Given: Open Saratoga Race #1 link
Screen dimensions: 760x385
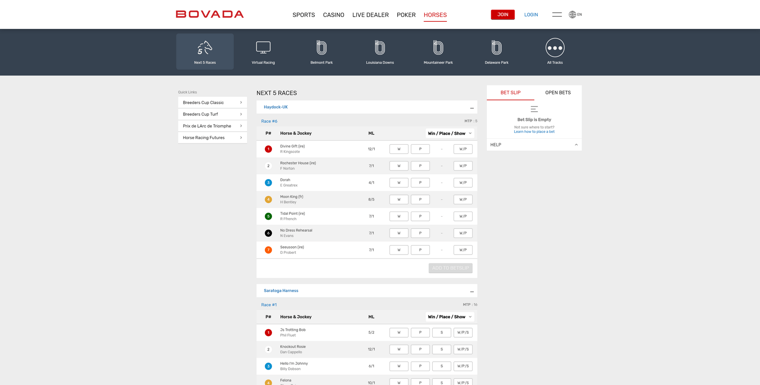Looking at the screenshot, I should tap(269, 305).
